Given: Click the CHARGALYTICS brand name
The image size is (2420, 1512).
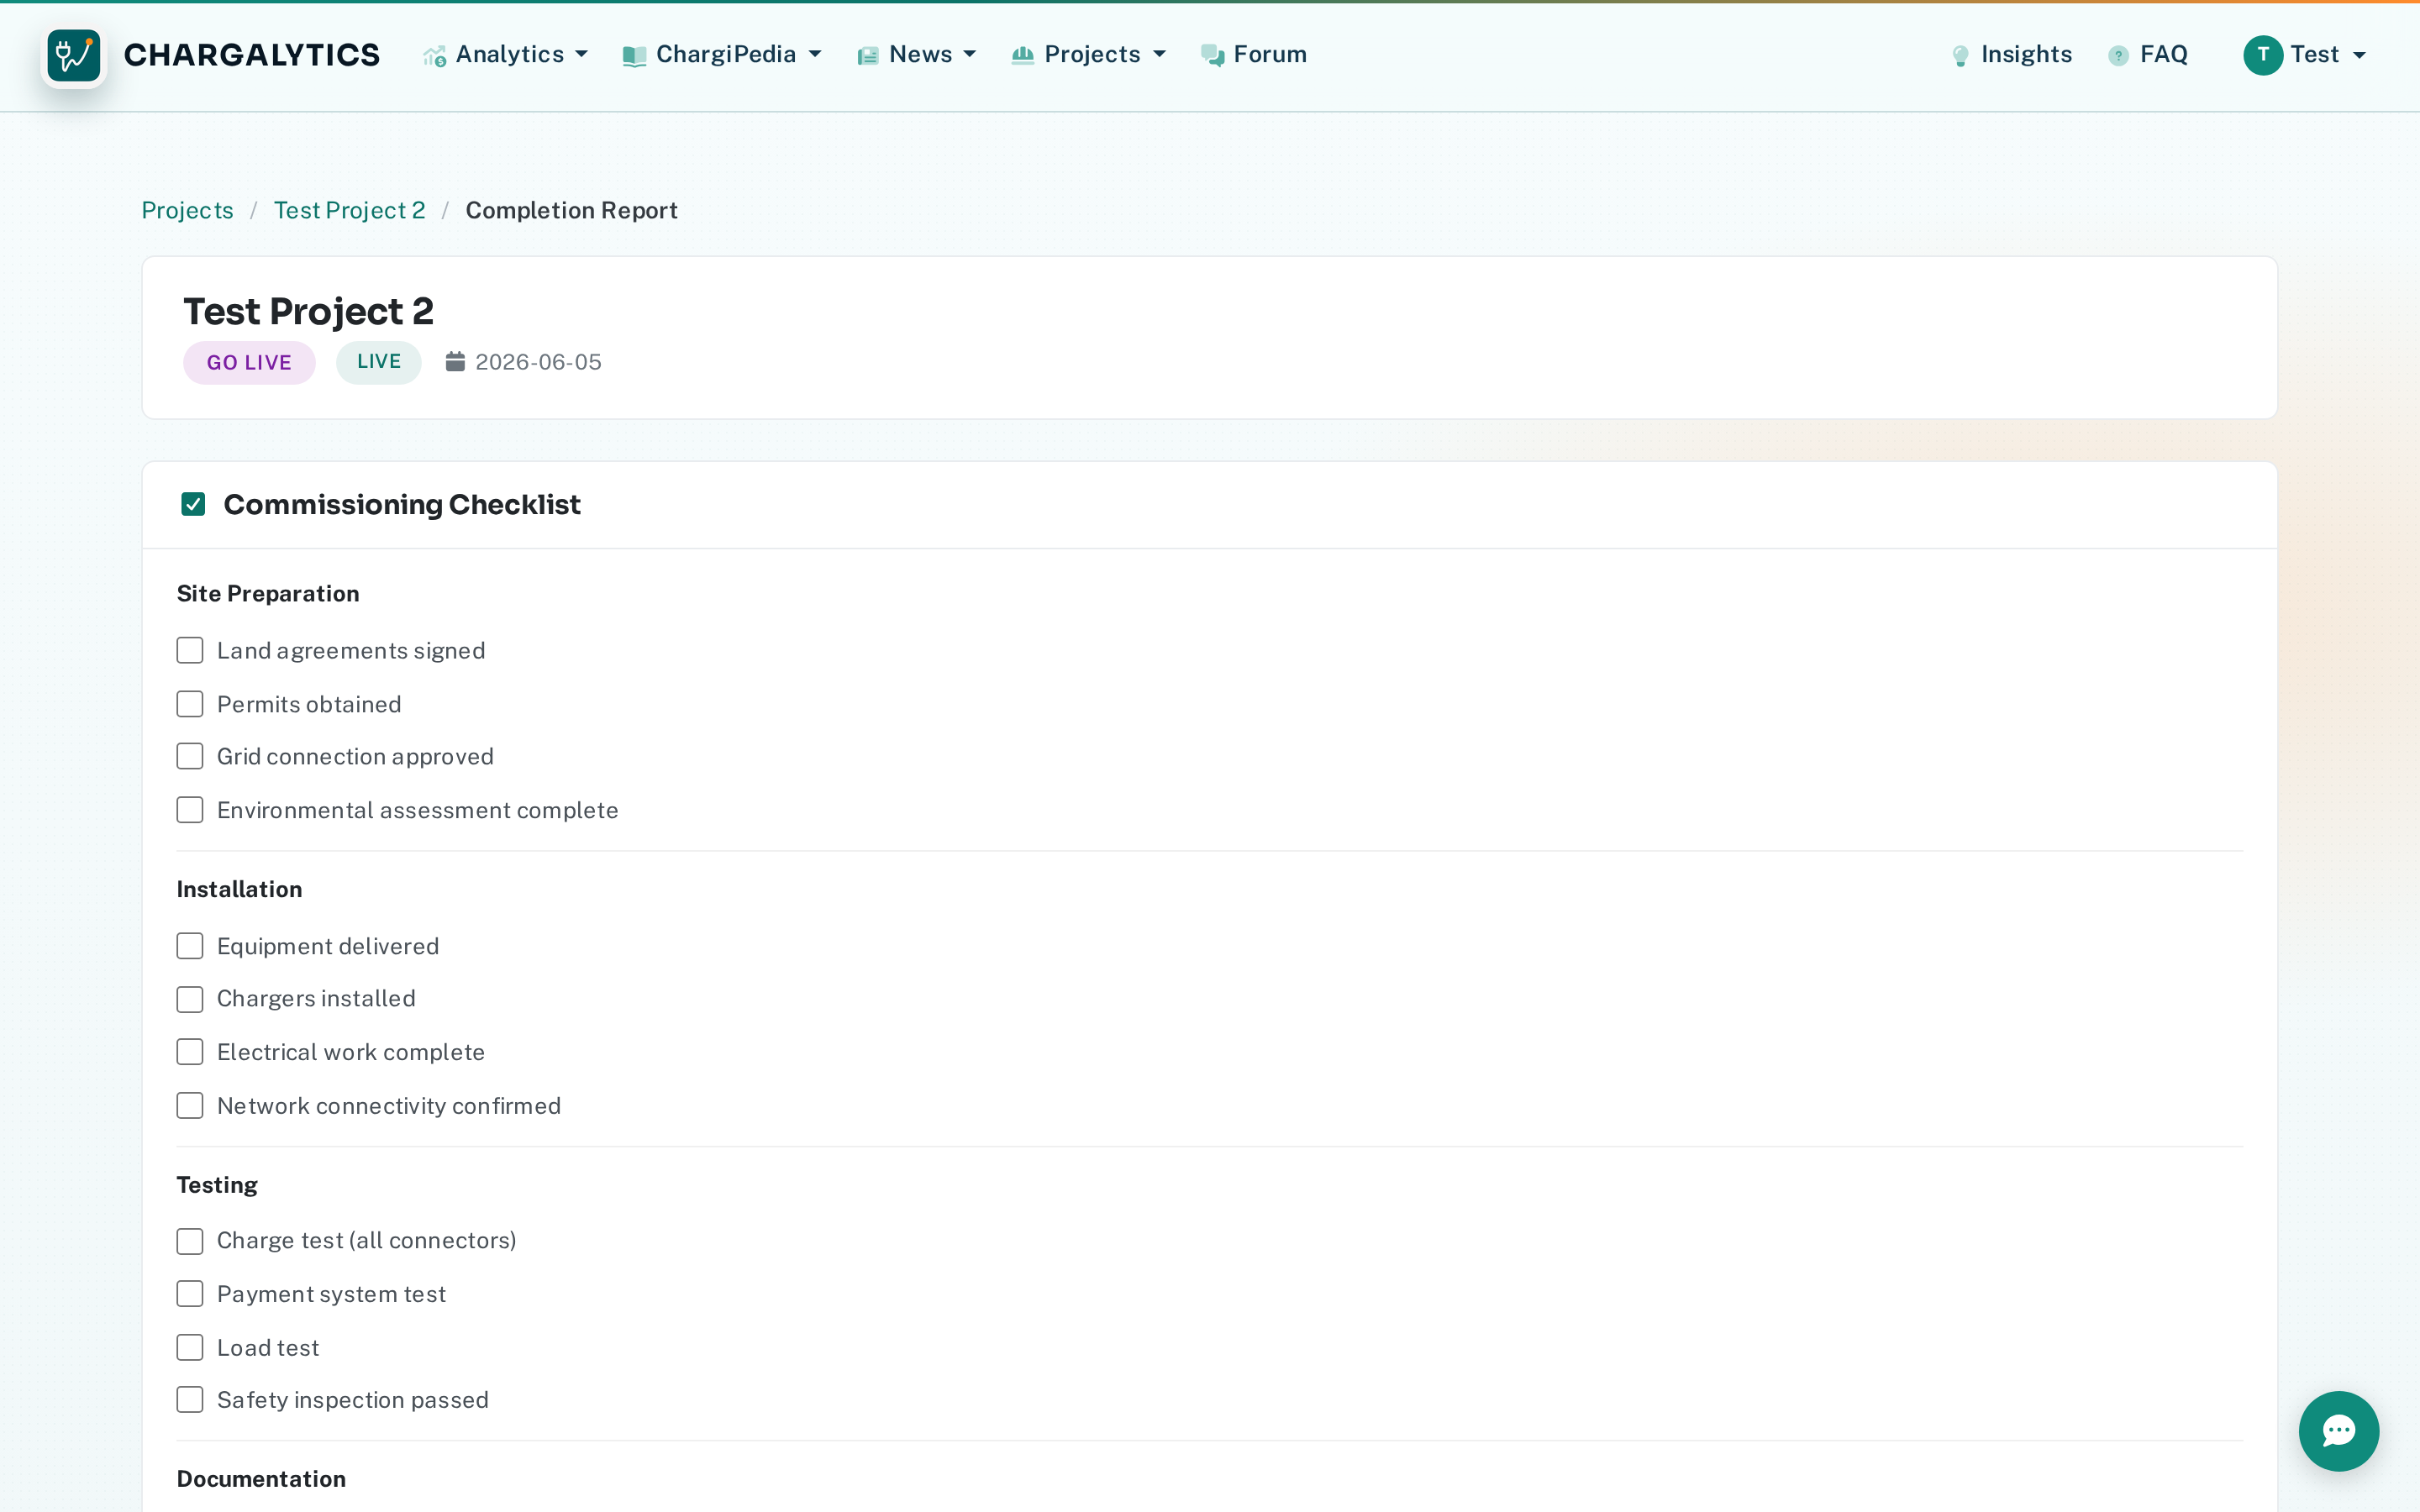Looking at the screenshot, I should tap(251, 55).
